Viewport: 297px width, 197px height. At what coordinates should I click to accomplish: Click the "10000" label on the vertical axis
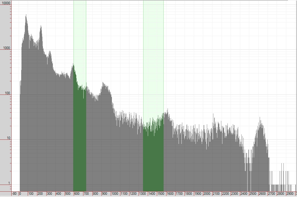[x=6, y=3]
